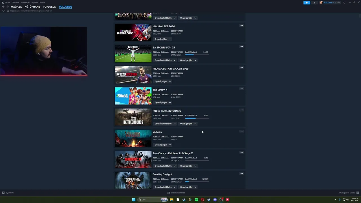Open options menu for Dead by Daylight
Image resolution: width=361 pixels, height=203 pixels.
coord(241,173)
